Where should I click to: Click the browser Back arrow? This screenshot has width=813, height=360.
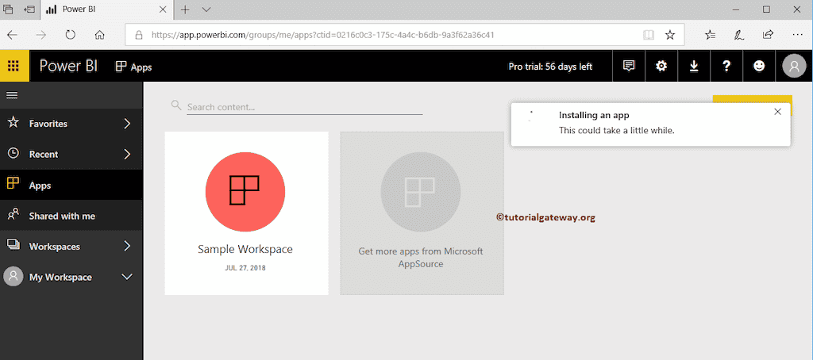(13, 35)
